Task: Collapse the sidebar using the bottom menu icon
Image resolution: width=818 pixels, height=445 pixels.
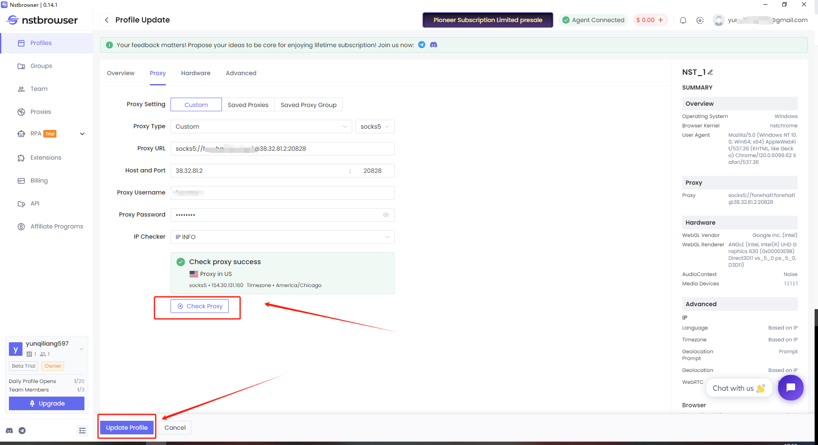Action: coord(82,431)
